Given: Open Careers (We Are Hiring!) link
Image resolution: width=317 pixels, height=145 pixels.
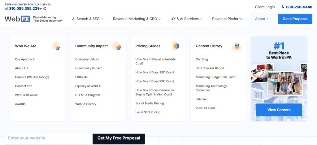Looking at the screenshot, I should (x=32, y=77).
